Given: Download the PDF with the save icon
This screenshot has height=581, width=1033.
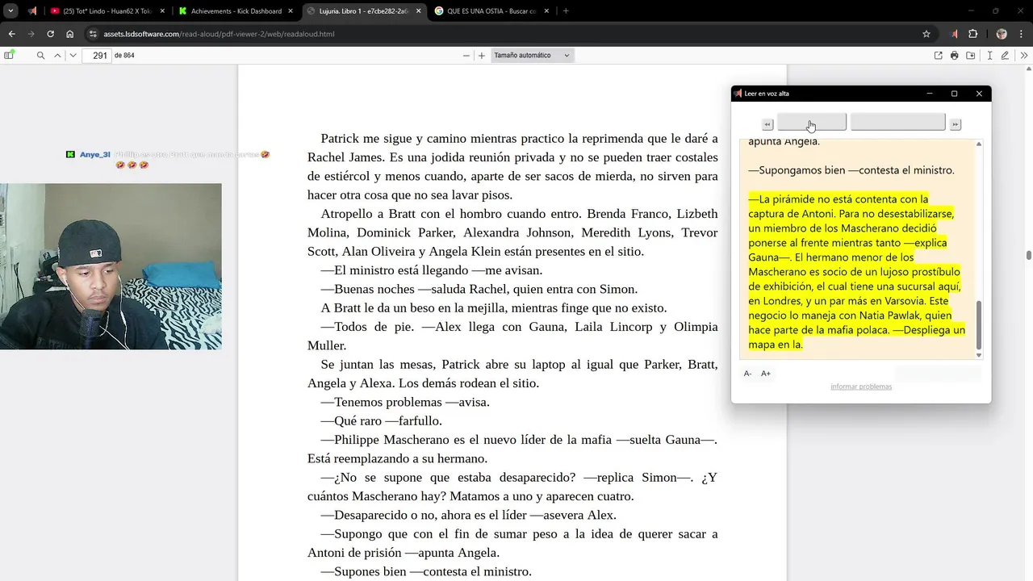Looking at the screenshot, I should (971, 56).
